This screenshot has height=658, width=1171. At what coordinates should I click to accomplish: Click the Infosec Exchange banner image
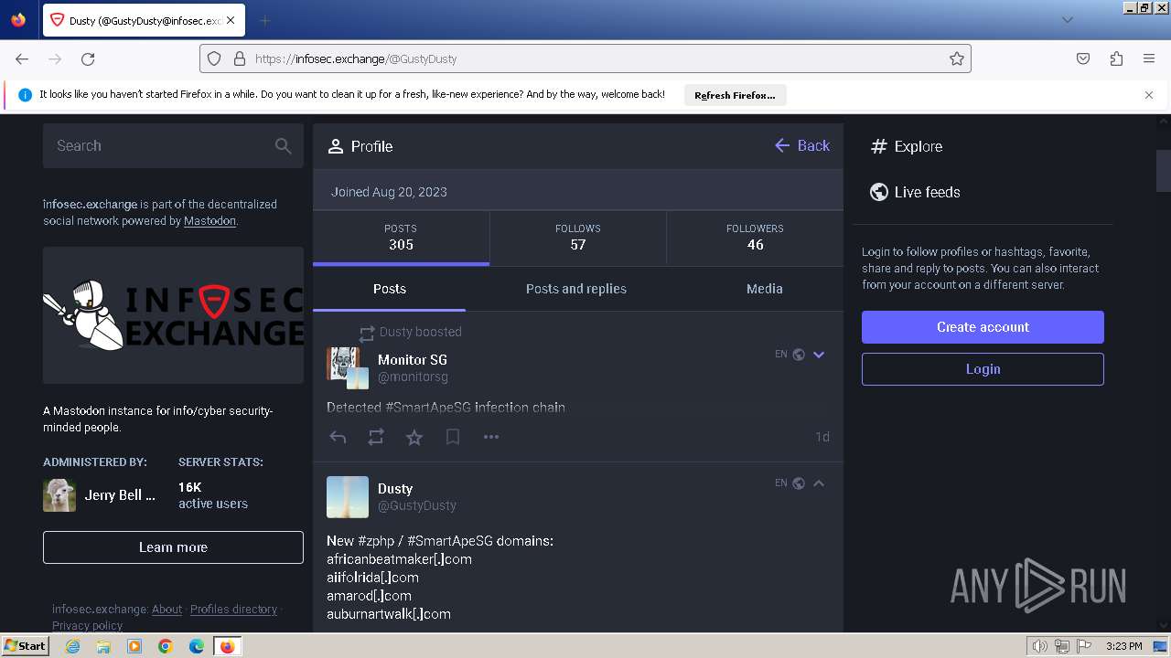pyautogui.click(x=173, y=315)
